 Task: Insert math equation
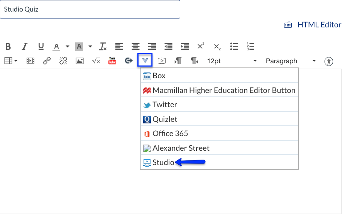(x=96, y=61)
